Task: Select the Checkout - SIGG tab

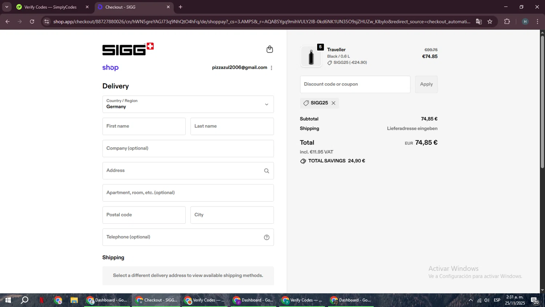Action: click(134, 7)
